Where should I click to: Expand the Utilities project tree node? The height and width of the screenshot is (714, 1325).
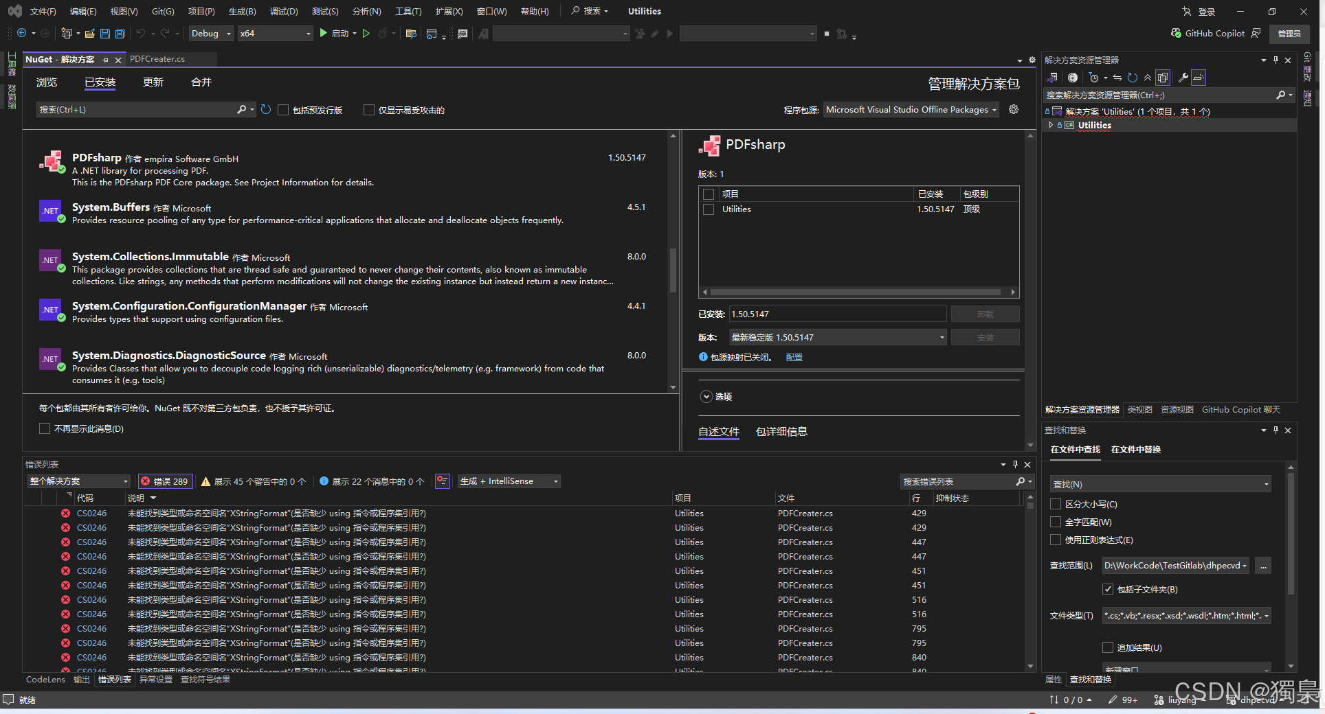(x=1051, y=125)
